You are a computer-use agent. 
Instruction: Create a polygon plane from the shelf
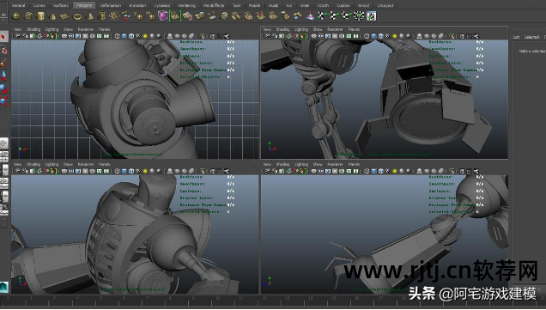click(x=64, y=16)
